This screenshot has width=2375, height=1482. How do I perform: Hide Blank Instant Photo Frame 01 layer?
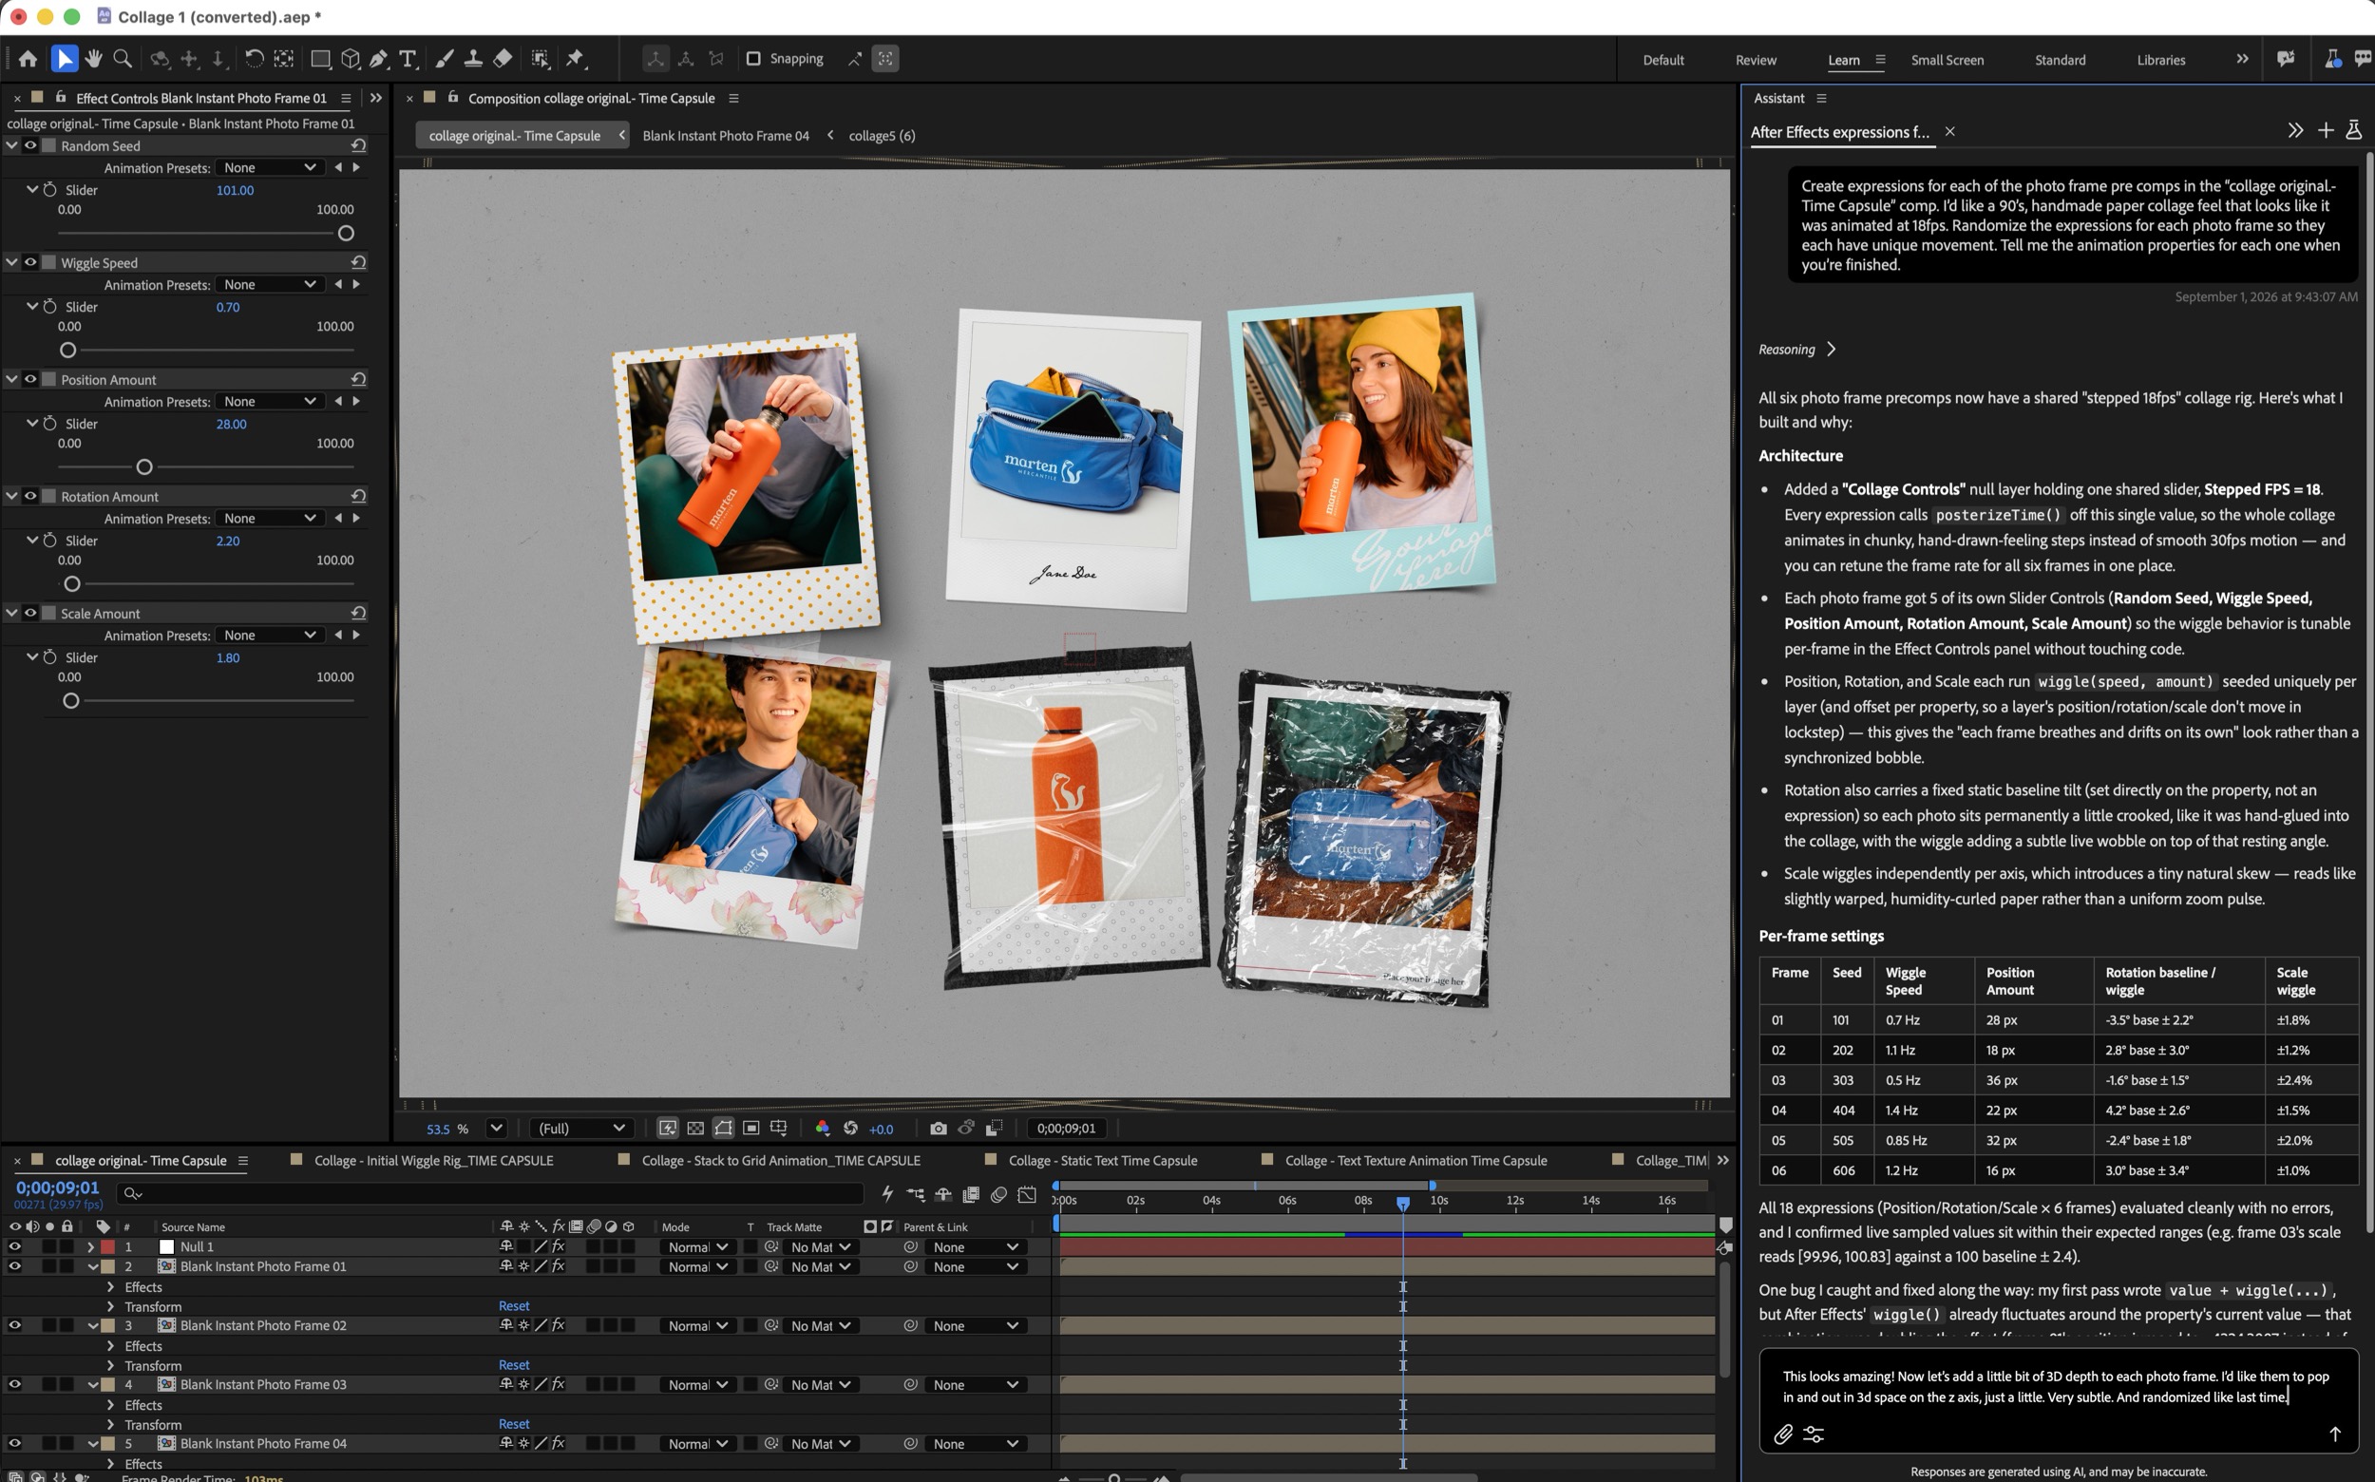tap(13, 1266)
